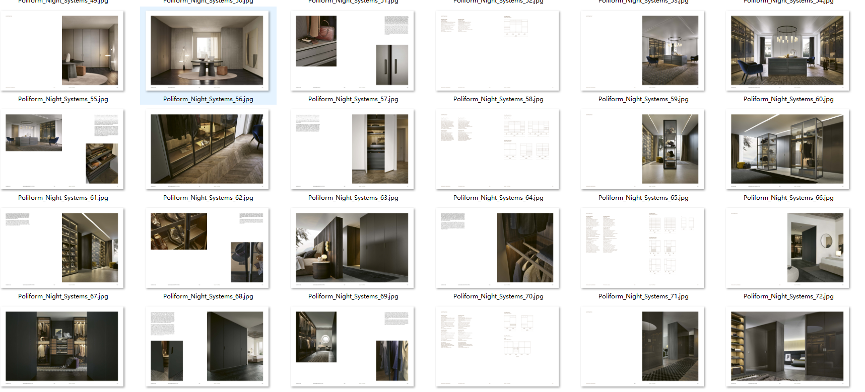The image size is (865, 392).
Task: Select the thumbnail directly below Poliform_Night_Systems_71.jpg label
Action: (642, 346)
